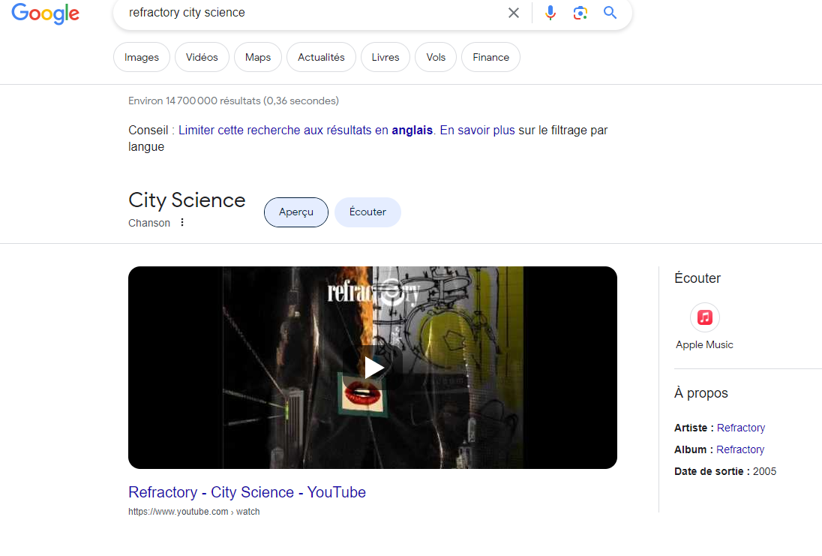Open Google Lens image search
Viewport: 822px width, 556px height.
click(x=580, y=13)
